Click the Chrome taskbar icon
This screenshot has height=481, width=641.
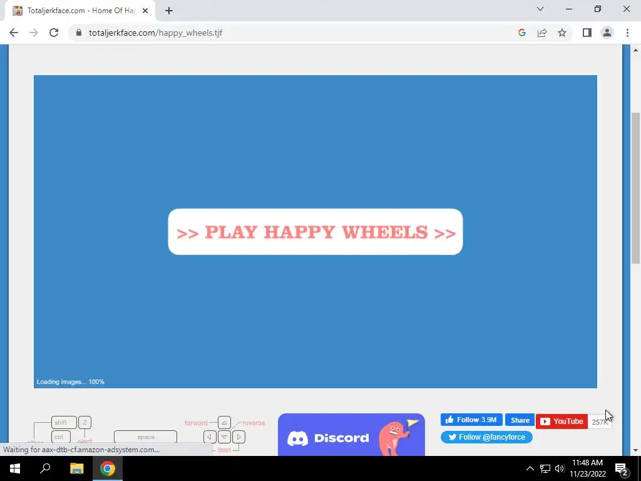[108, 468]
